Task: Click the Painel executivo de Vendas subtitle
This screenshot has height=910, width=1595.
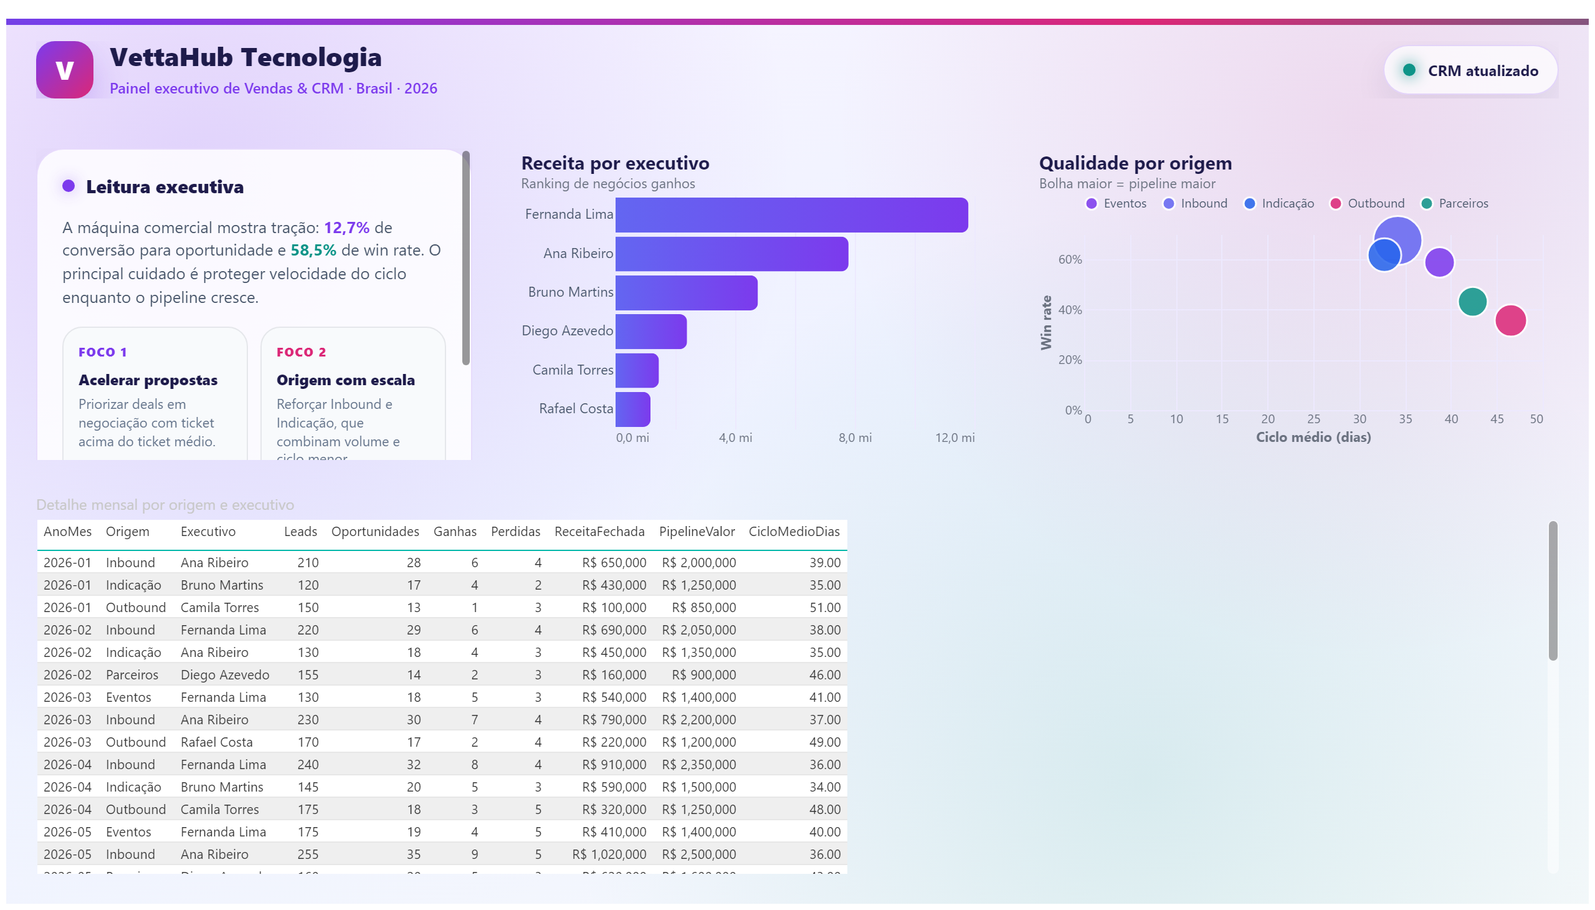Action: [274, 89]
